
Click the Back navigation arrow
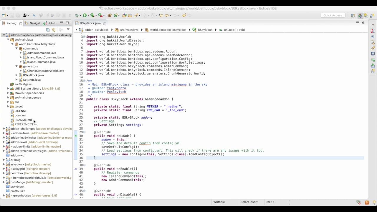[167, 15]
